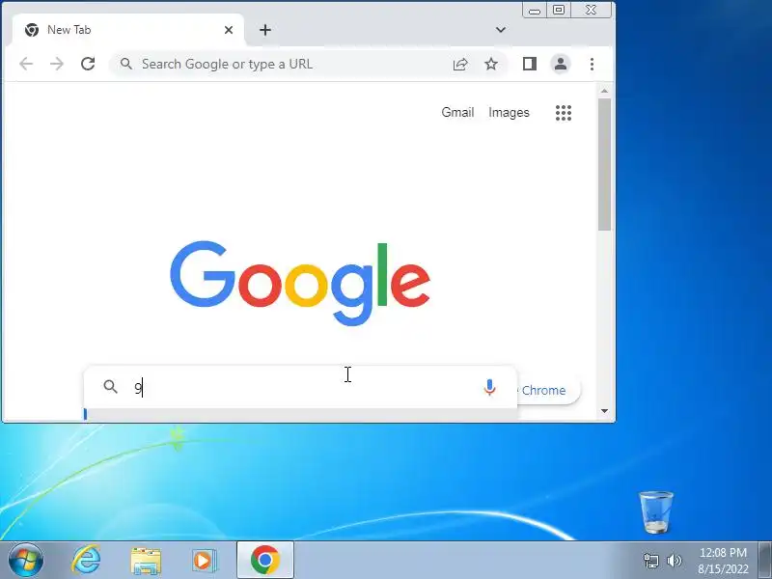Image resolution: width=772 pixels, height=579 pixels.
Task: Toggle the Chrome side panel
Action: [529, 64]
